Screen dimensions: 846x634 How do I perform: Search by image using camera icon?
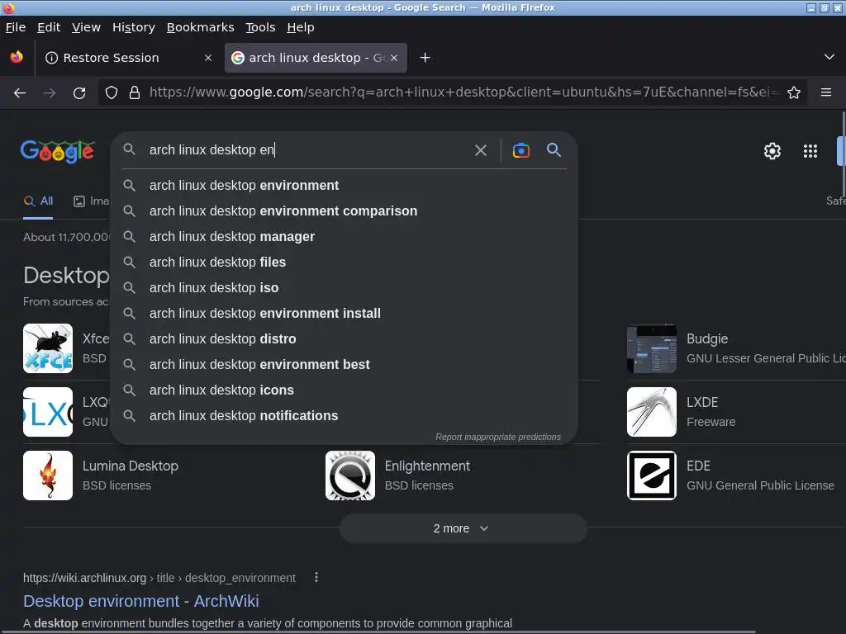click(x=520, y=150)
